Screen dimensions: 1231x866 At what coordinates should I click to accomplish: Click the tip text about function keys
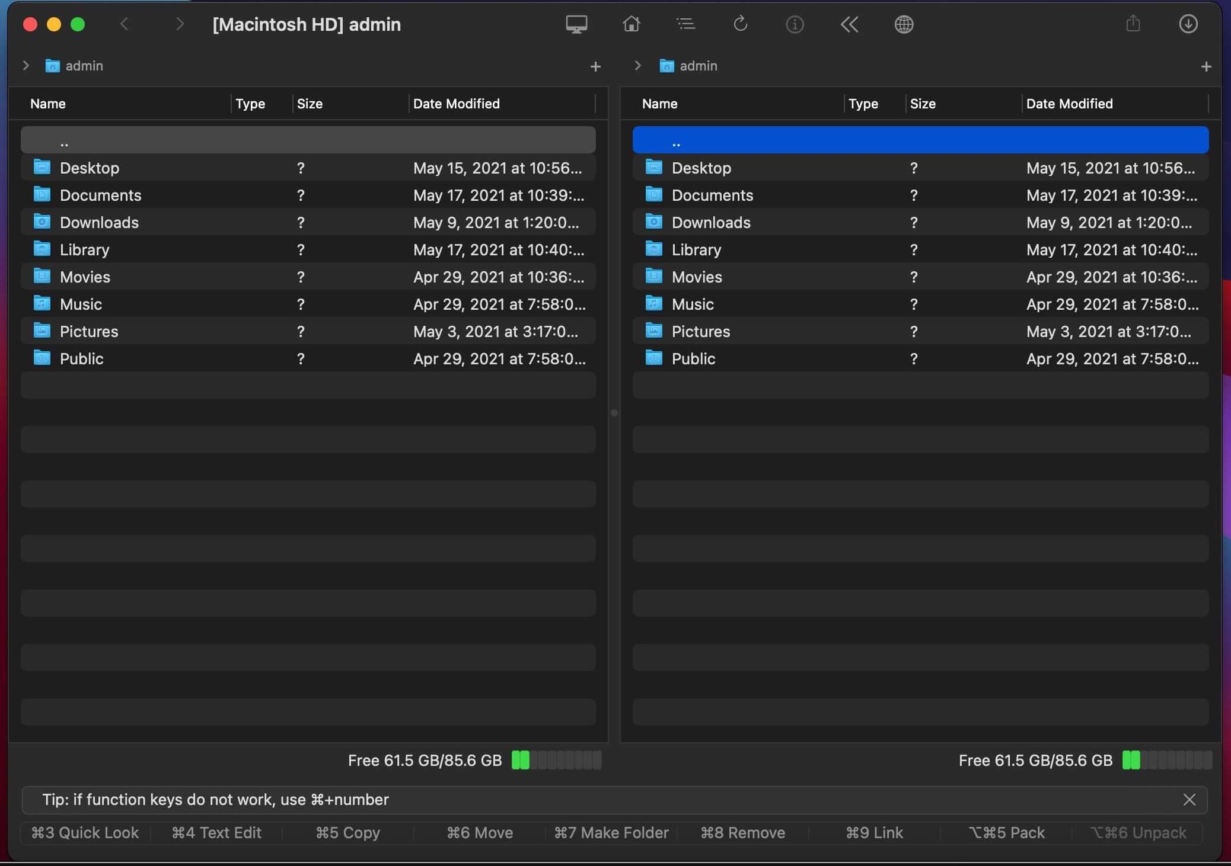tap(215, 800)
